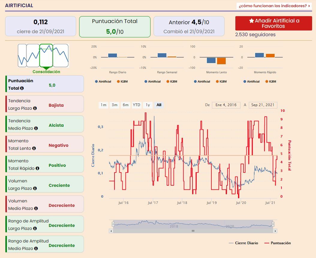Click the orange IGBM bar in Rango Semanal
The height and width of the screenshot is (258, 316).
(x=172, y=57)
